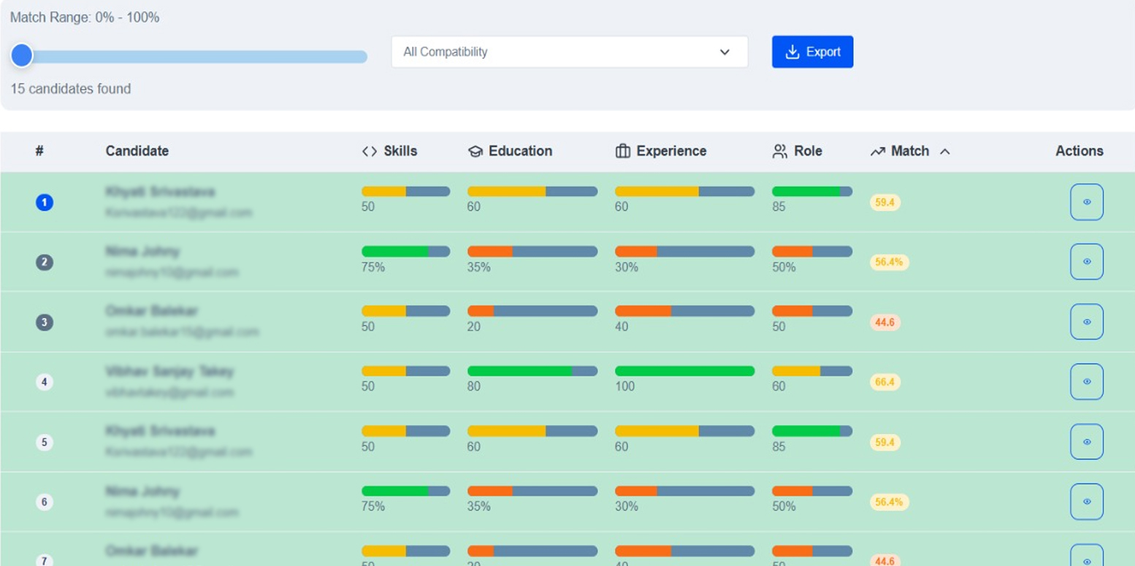View candidate in row 6
This screenshot has height=566, width=1135.
coord(1086,502)
